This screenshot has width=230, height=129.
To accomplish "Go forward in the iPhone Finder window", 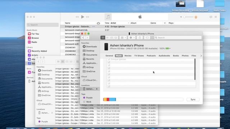I will coord(87,38).
